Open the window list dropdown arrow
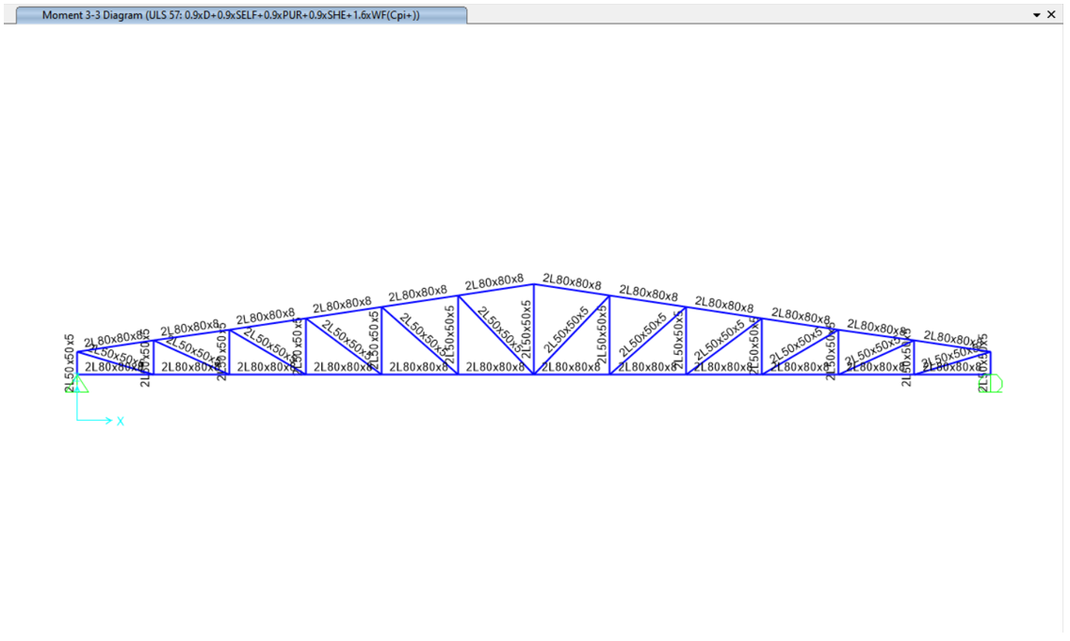This screenshot has width=1070, height=641. point(1037,15)
